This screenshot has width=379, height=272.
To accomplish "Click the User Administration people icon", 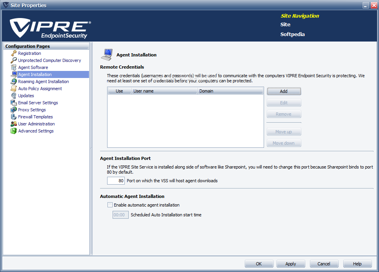I will pyautogui.click(x=14, y=124).
